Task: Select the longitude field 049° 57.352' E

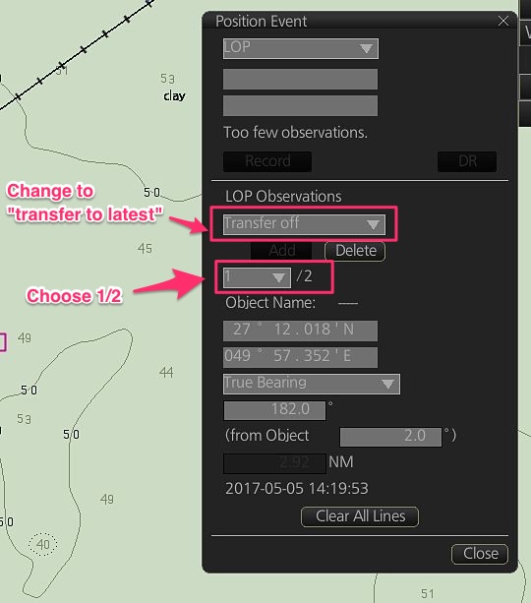Action: tap(300, 357)
